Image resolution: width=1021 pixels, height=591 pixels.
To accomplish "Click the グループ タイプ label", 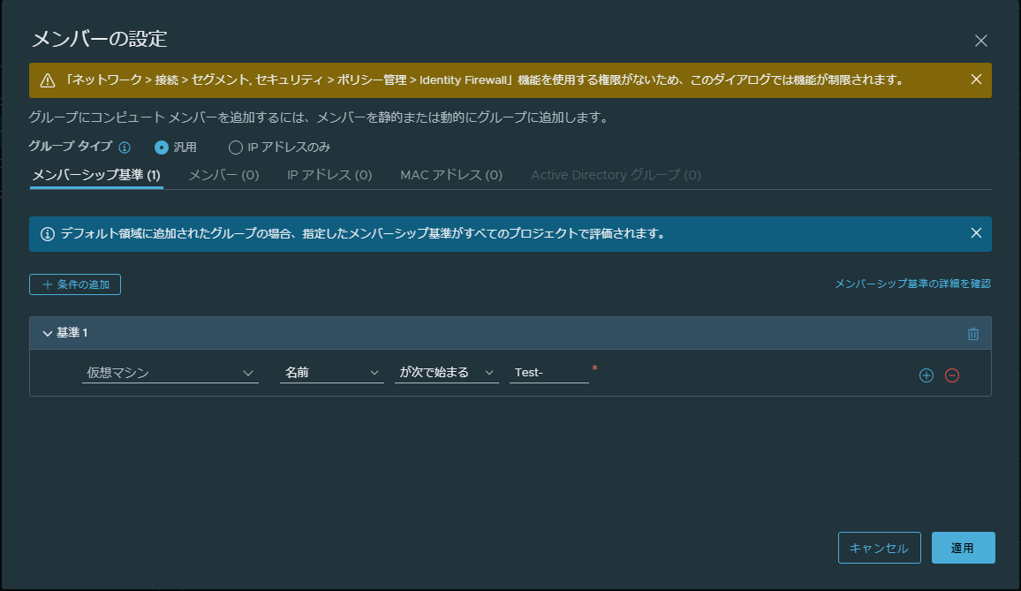I will tap(71, 147).
